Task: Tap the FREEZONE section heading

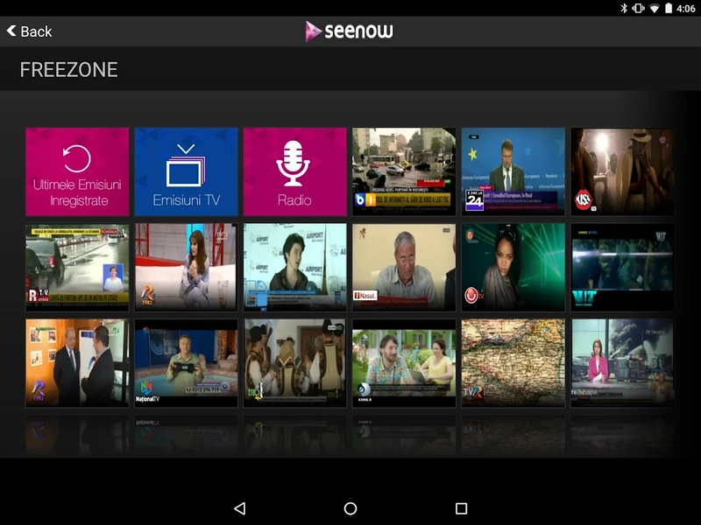Action: pos(69,70)
